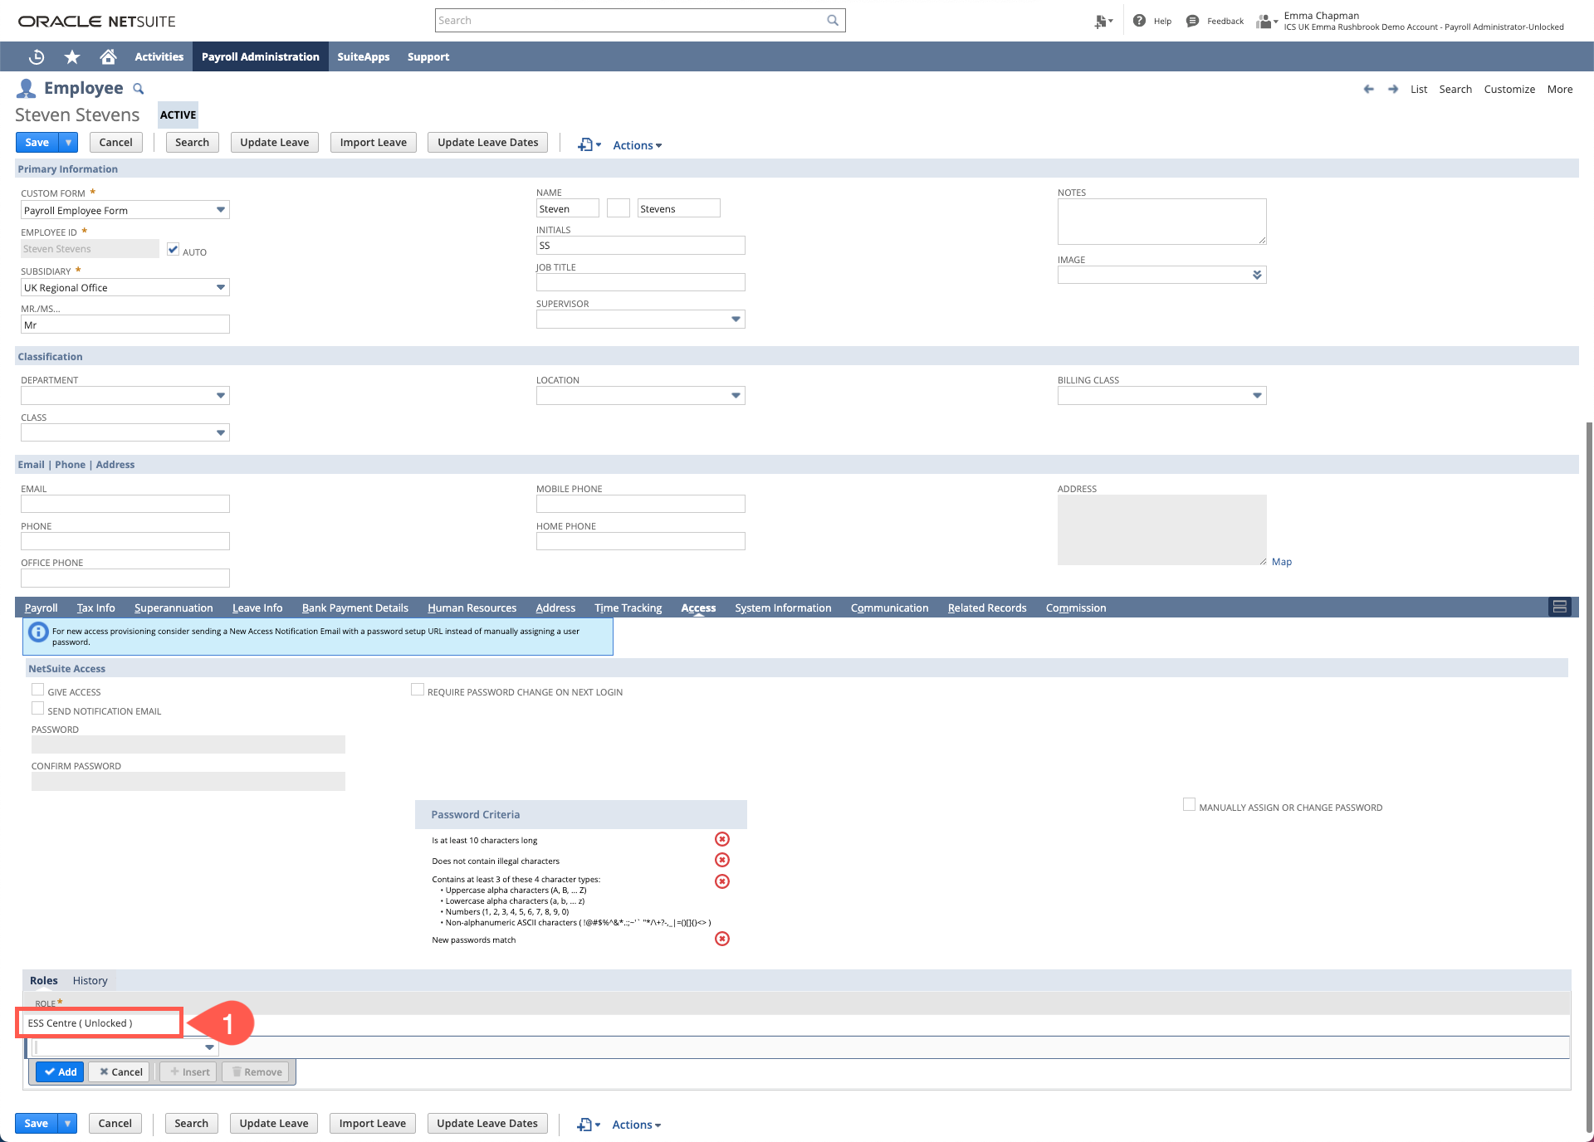Check SEND NOTIFICATION EMAIL
Screen dimensions: 1594x1142
click(x=37, y=708)
